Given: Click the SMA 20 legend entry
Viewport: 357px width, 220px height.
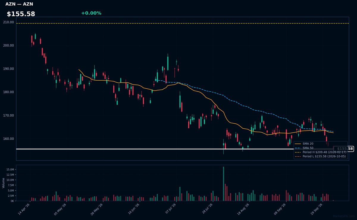Looking at the screenshot, I should [304, 144].
